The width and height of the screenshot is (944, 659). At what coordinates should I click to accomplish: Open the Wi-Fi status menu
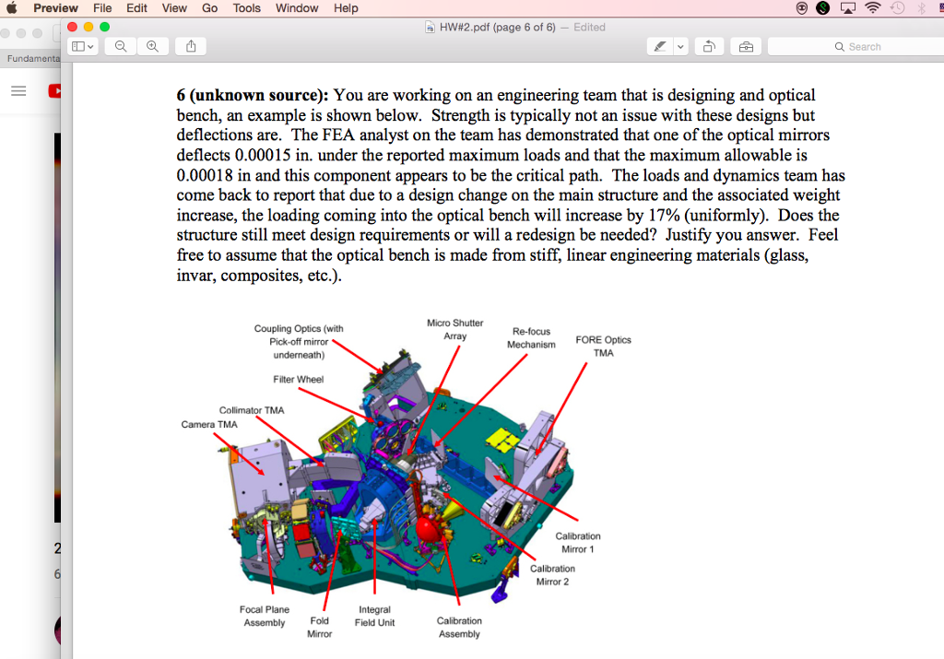[x=872, y=7]
